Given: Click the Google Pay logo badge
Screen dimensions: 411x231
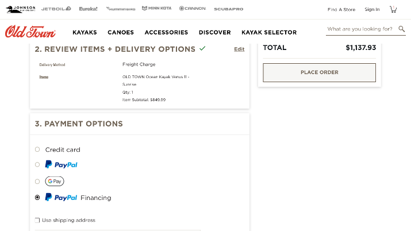Looking at the screenshot, I should (55, 181).
